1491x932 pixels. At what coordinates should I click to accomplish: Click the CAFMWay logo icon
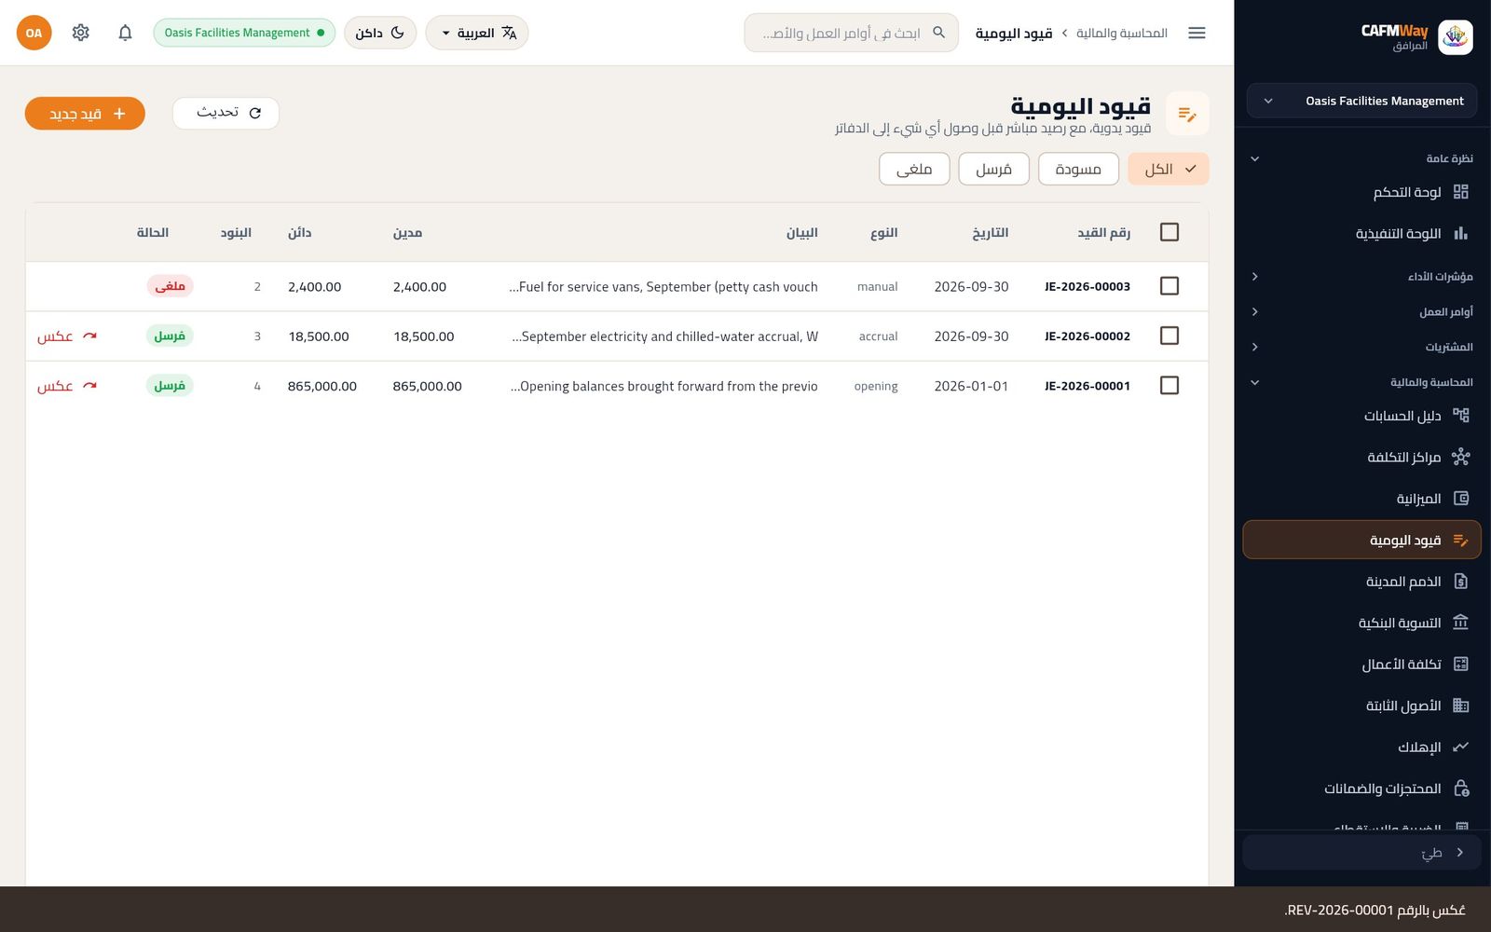click(x=1456, y=37)
